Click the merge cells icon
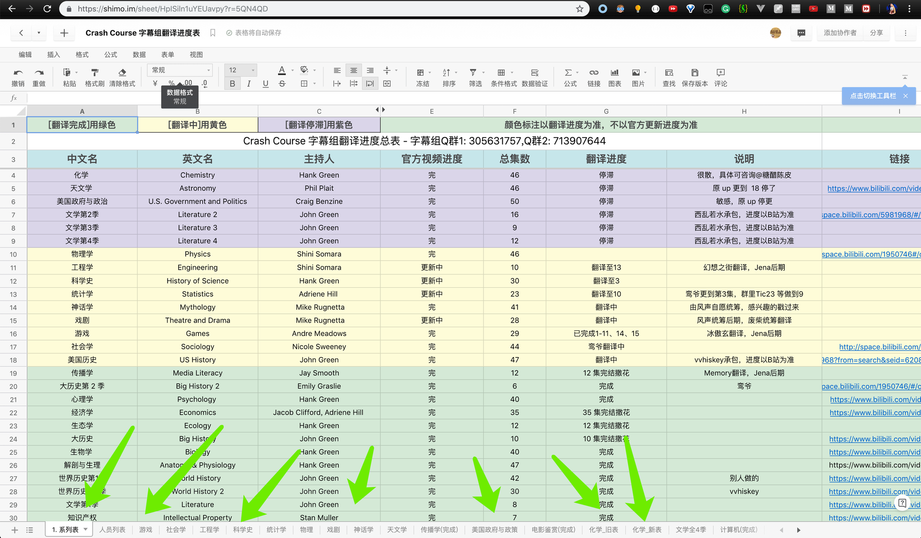Viewport: 921px width, 538px height. coord(387,83)
